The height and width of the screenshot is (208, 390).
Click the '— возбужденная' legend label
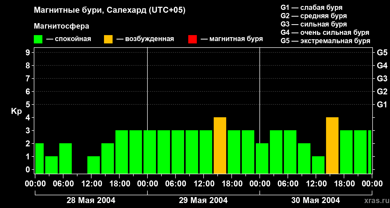click(x=145, y=39)
